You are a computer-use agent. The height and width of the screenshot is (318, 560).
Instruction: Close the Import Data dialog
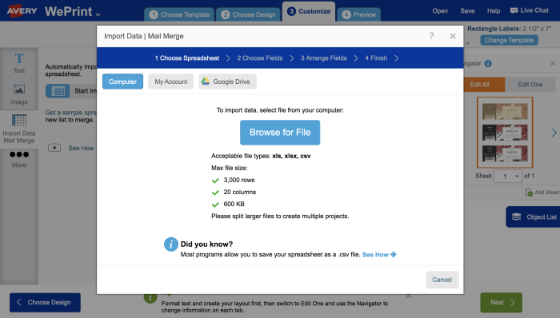[x=453, y=36]
